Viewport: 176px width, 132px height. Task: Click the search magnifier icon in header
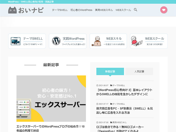[135, 10]
